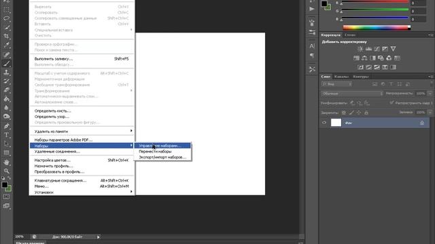Toggle the Распространить кадр 1 checkbox
Viewport: 435px width, 244px height.
(x=391, y=102)
